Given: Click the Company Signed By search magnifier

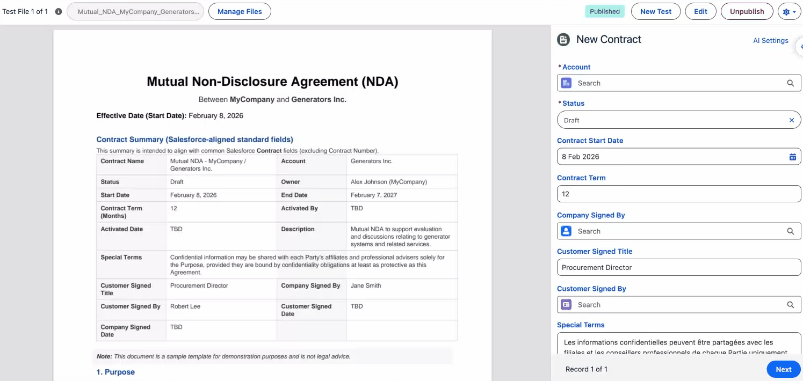Looking at the screenshot, I should pos(790,231).
